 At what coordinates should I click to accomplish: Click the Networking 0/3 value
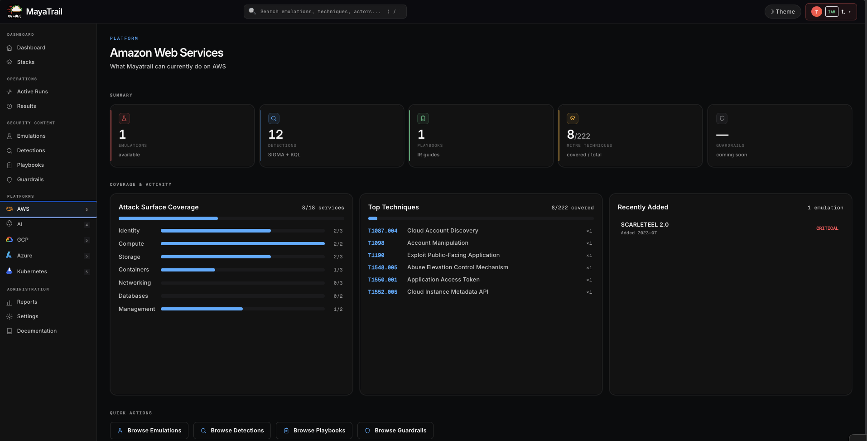coord(338,283)
